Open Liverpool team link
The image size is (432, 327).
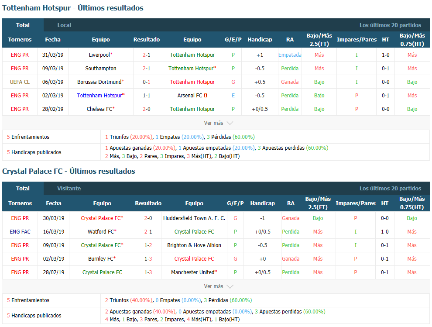[99, 55]
